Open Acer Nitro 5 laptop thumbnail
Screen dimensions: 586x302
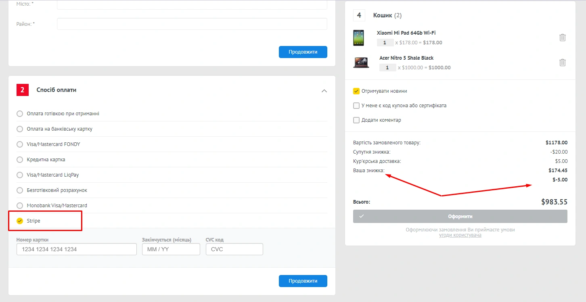pos(361,62)
